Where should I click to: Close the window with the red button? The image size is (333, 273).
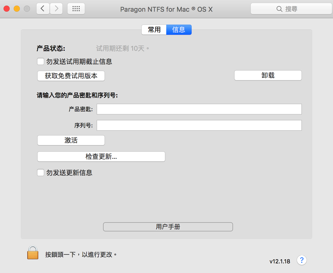pyautogui.click(x=7, y=9)
